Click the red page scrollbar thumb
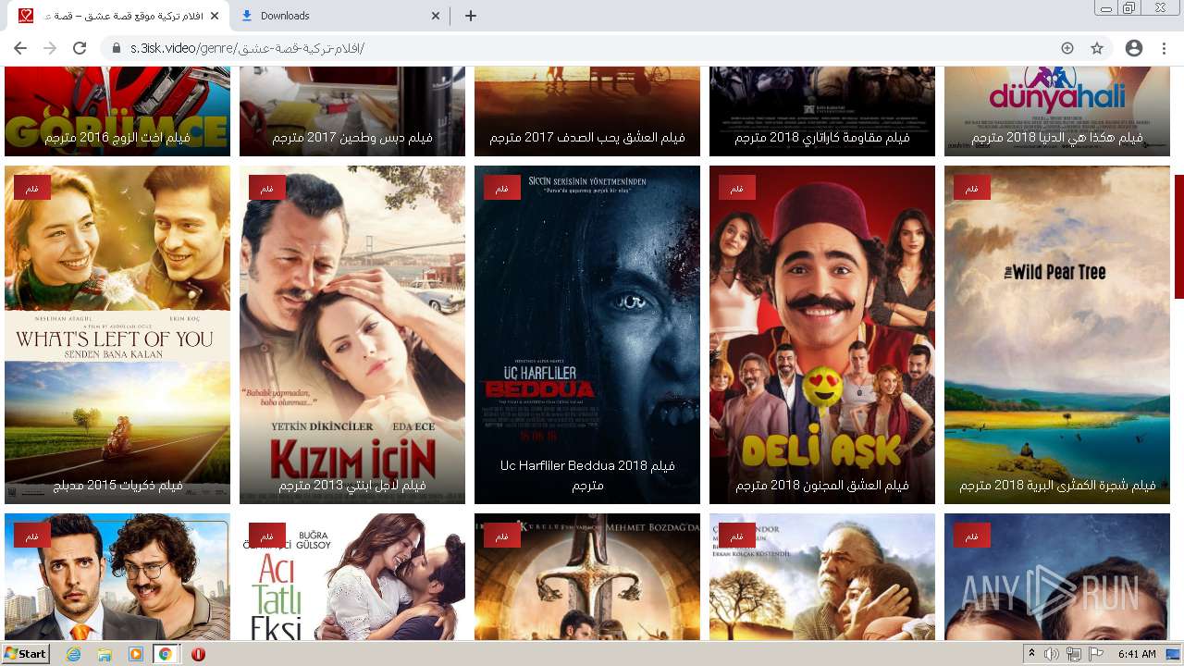 [x=1179, y=237]
